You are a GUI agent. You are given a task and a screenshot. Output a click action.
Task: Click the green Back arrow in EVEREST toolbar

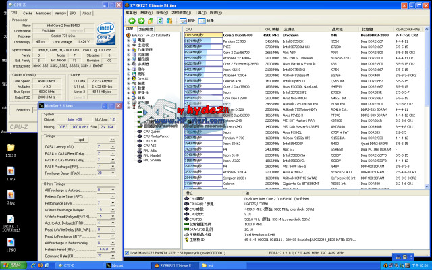pyautogui.click(x=132, y=21)
